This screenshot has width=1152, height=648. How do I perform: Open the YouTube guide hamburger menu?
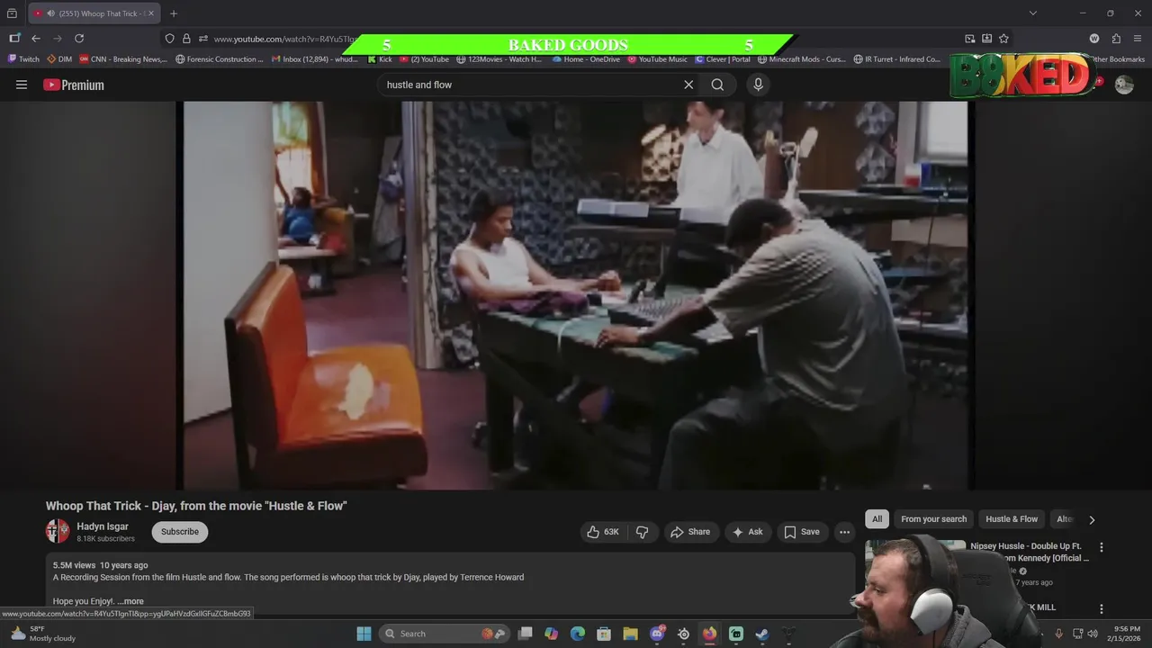coord(22,85)
